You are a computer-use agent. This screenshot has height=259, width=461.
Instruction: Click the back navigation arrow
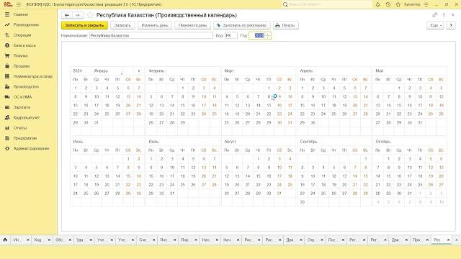(67, 15)
